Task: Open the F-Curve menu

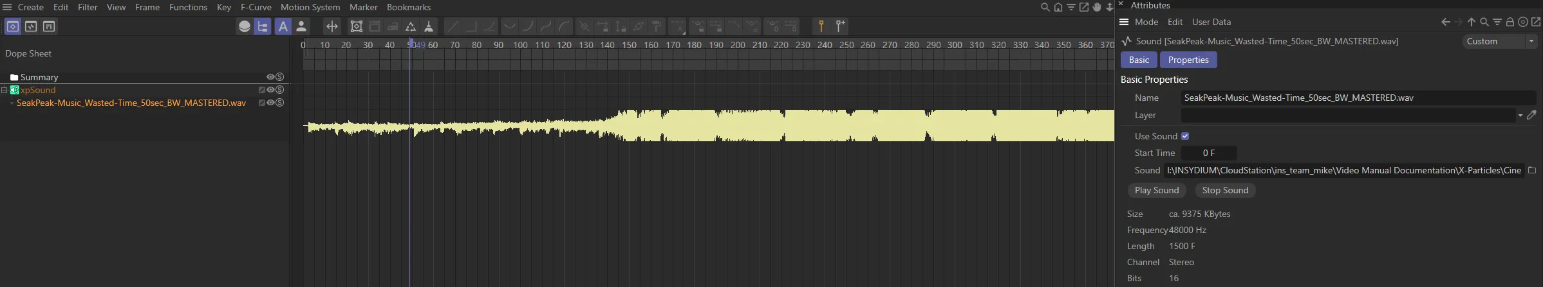Action: (256, 7)
